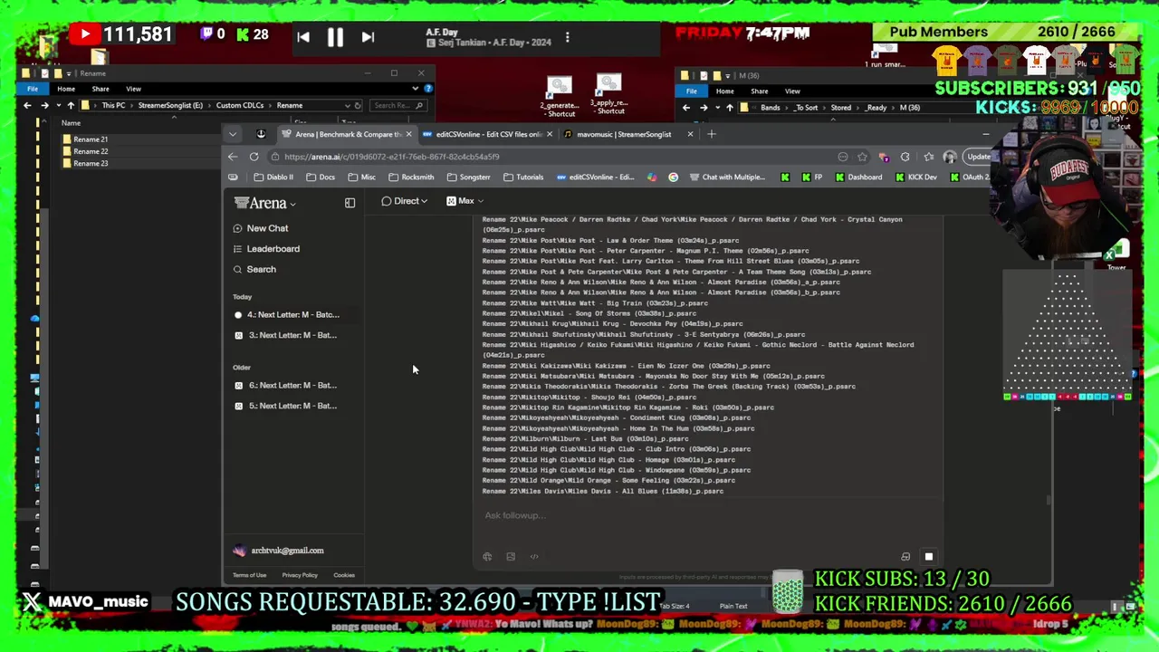Viewport: 1159px width, 652px height.
Task: Open the KICK Dev bookmark
Action: click(916, 177)
